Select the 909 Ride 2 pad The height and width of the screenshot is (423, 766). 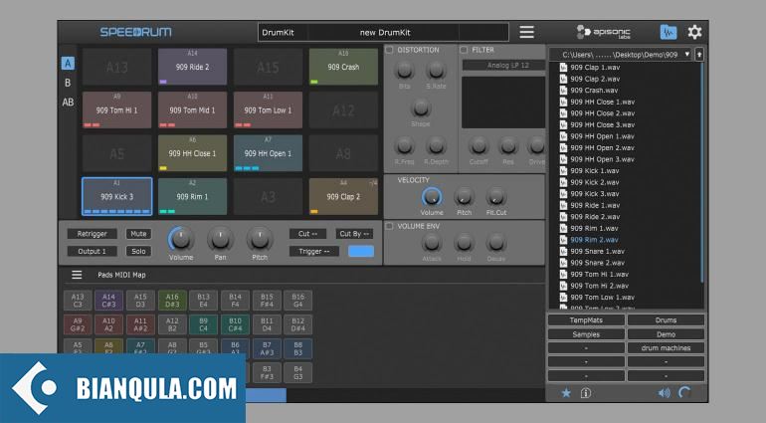192,67
